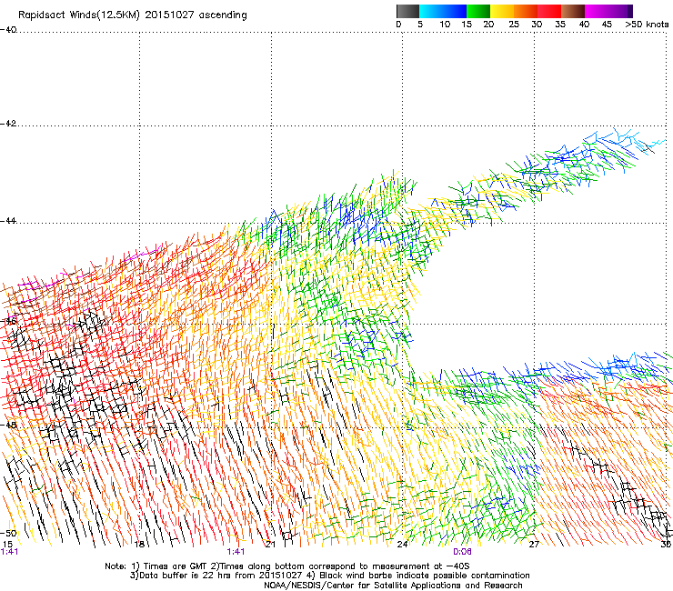
Task: Click the latitude label "-44"
Action: coord(8,221)
